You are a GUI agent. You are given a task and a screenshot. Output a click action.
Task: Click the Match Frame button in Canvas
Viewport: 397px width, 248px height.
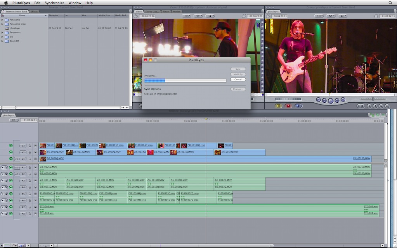[x=387, y=106]
